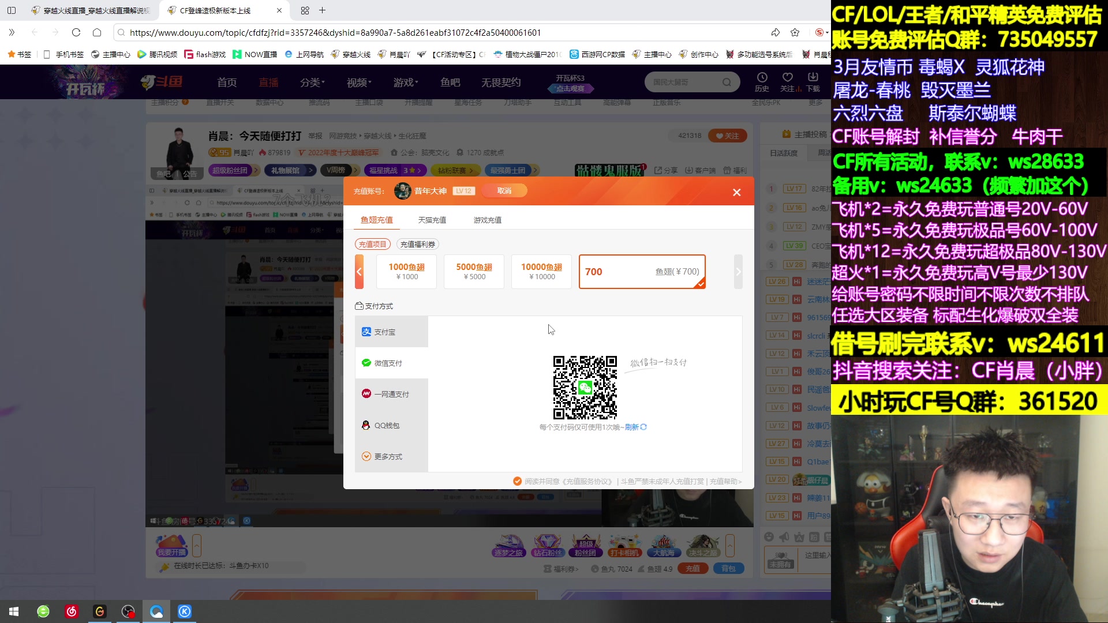Choose 微信支付 payment method
This screenshot has height=623, width=1108.
pyautogui.click(x=391, y=363)
